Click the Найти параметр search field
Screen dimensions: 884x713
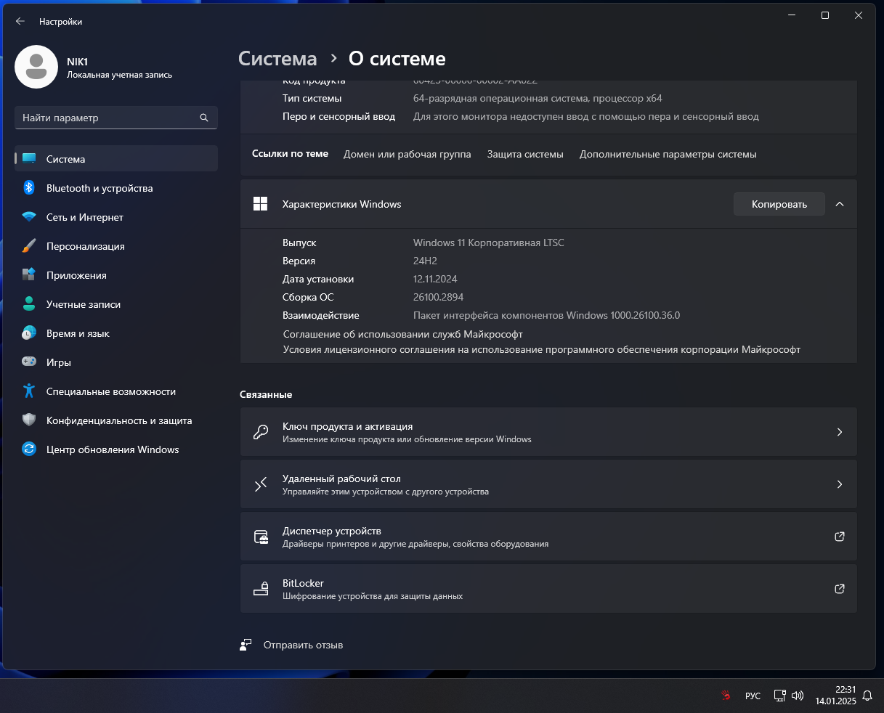[x=116, y=118]
